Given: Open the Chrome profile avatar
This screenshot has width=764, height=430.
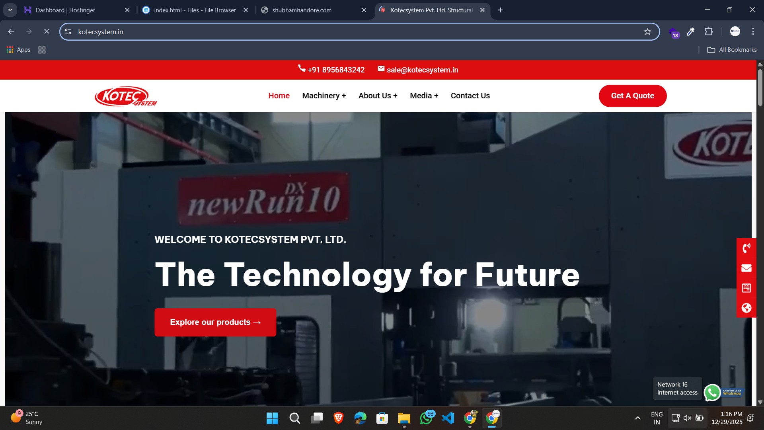Looking at the screenshot, I should pyautogui.click(x=735, y=31).
